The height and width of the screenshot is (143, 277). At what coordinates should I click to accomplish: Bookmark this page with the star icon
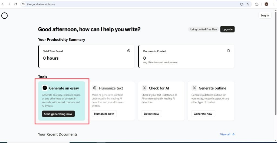click(248, 4)
